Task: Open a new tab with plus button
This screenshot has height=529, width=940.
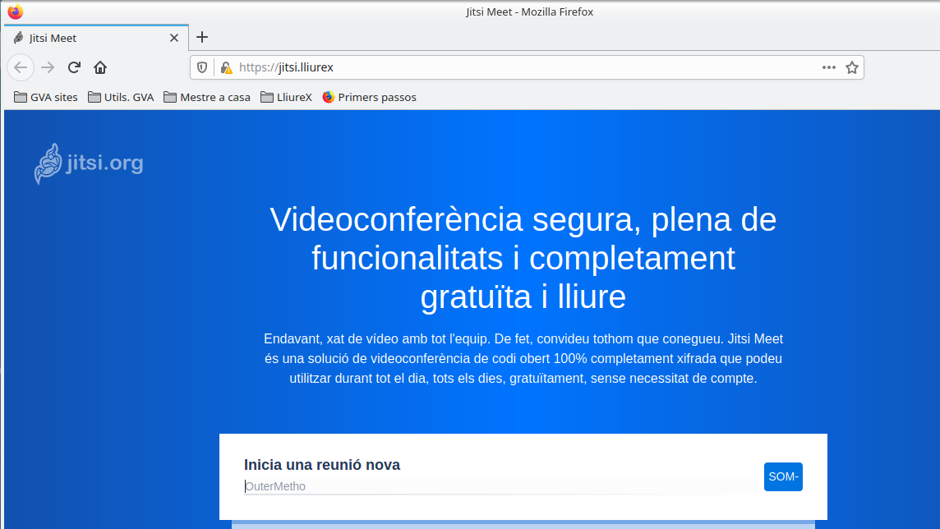Action: pos(202,37)
